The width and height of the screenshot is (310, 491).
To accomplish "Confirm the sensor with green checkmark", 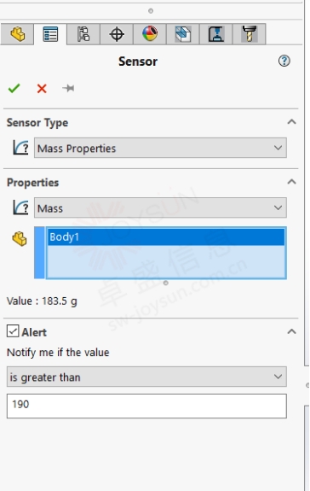I will click(x=14, y=88).
